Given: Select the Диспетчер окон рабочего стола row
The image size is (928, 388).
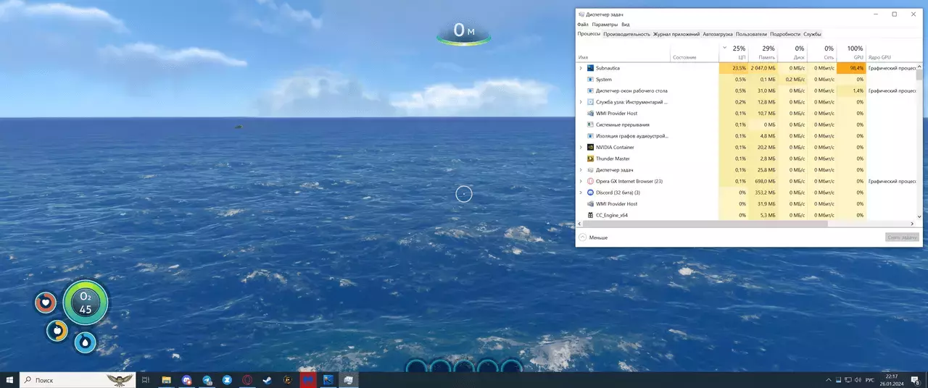Looking at the screenshot, I should coord(745,90).
